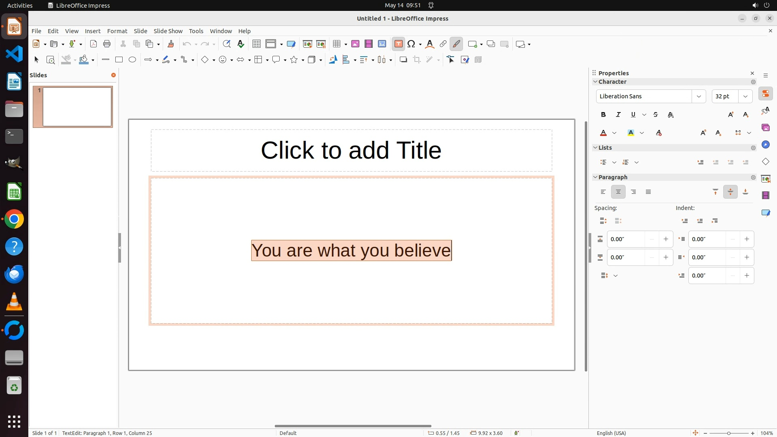This screenshot has height=437, width=777.
Task: Insert a text box from the toolbar
Action: 398,44
